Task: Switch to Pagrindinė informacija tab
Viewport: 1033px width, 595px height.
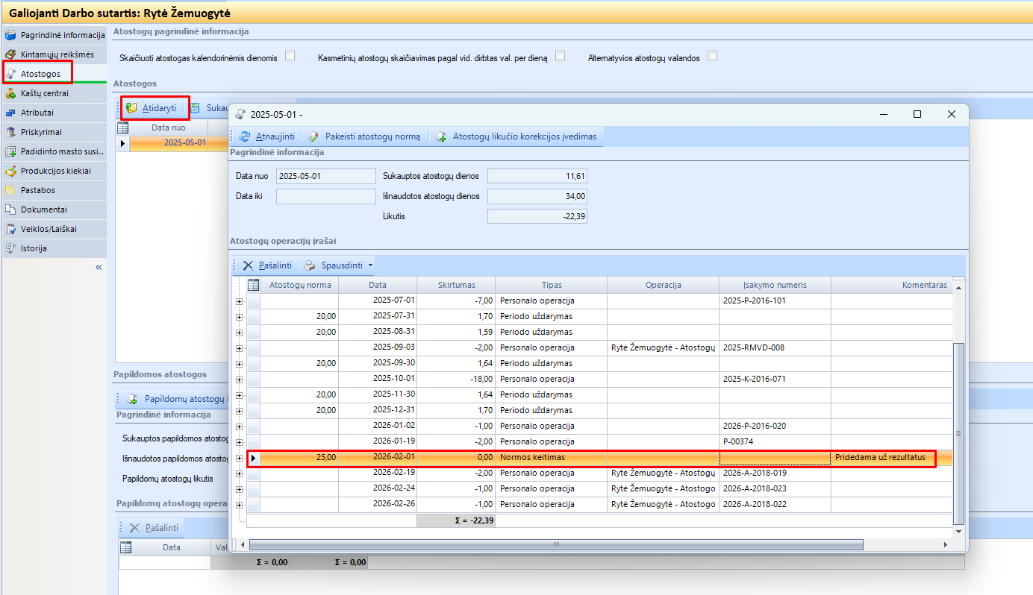Action: click(x=63, y=35)
